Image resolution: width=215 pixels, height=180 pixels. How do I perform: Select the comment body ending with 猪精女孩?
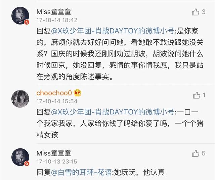point(120,123)
